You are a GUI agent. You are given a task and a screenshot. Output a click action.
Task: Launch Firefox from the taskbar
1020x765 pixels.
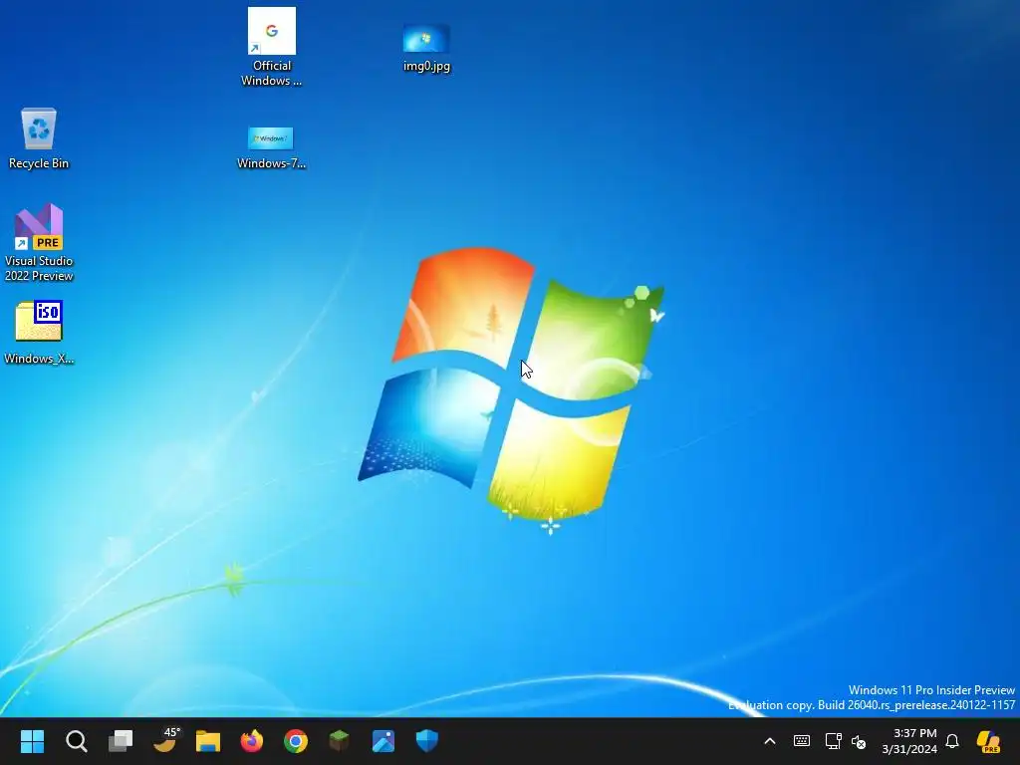pyautogui.click(x=252, y=741)
